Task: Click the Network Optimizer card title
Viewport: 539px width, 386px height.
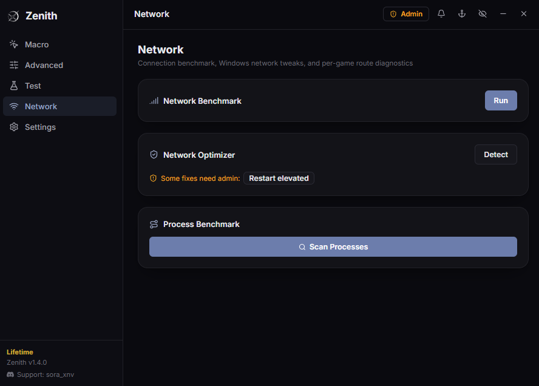Action: coord(199,155)
